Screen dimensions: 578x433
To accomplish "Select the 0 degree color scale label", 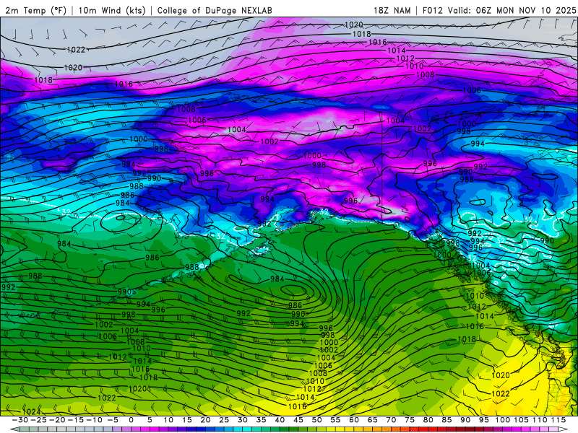I will (x=131, y=420).
